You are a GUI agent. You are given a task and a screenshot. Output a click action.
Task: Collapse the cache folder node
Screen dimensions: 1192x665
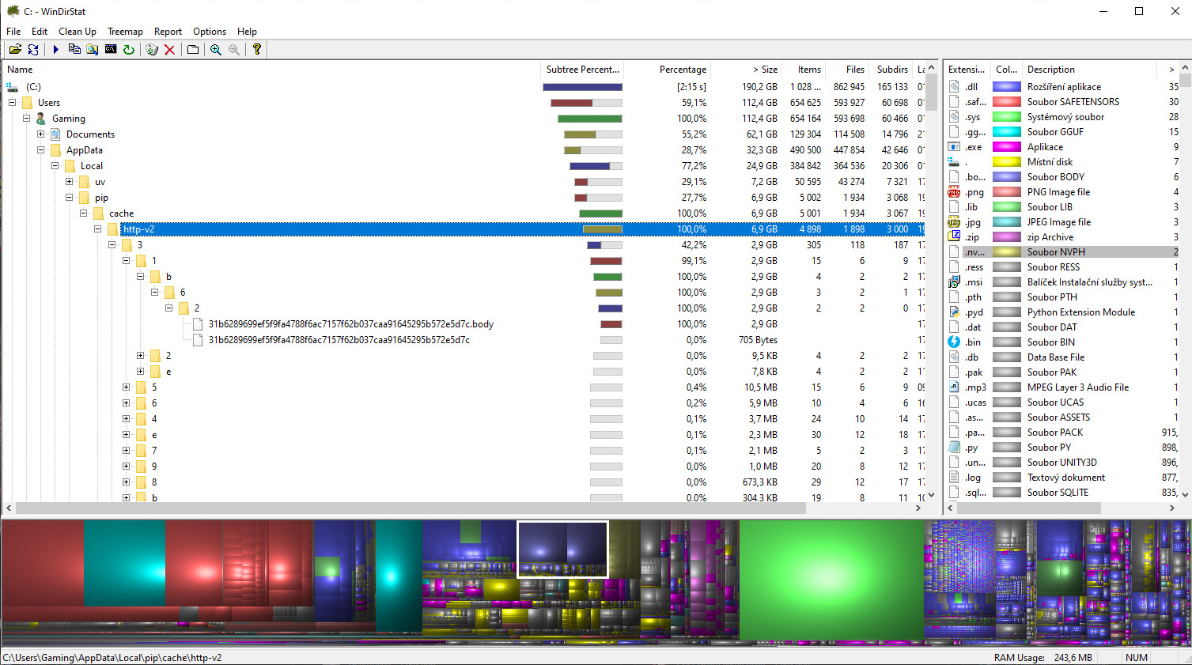coord(83,213)
